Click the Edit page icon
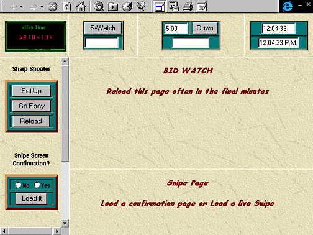This screenshot has height=235, width=313. pyautogui.click(x=202, y=7)
